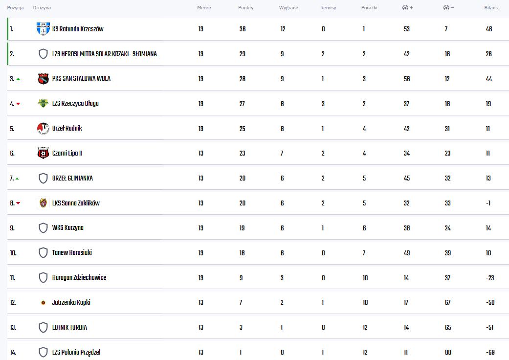
Task: Click the PKS San Stalowa Wola crest
Action: click(x=43, y=79)
